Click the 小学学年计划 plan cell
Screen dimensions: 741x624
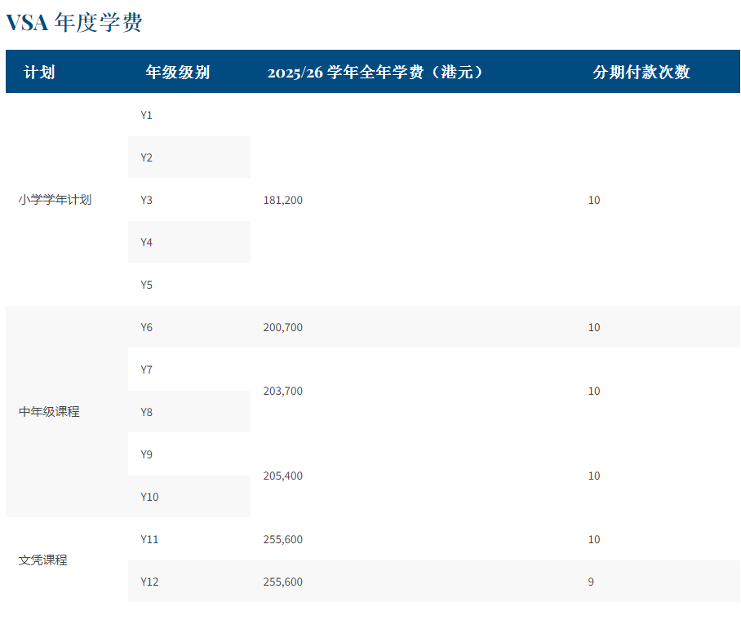[x=55, y=200]
